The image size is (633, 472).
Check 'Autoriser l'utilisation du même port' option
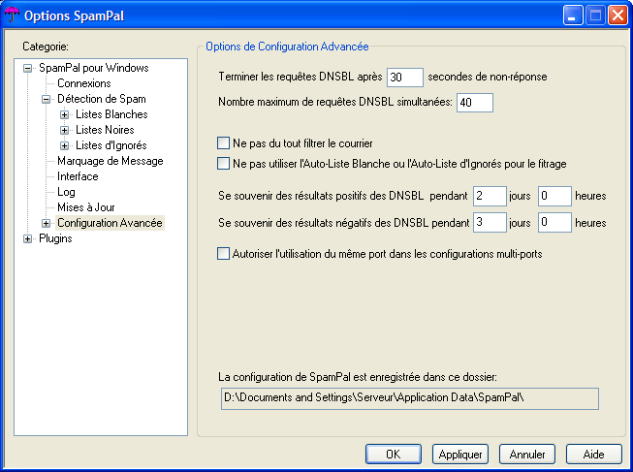223,254
